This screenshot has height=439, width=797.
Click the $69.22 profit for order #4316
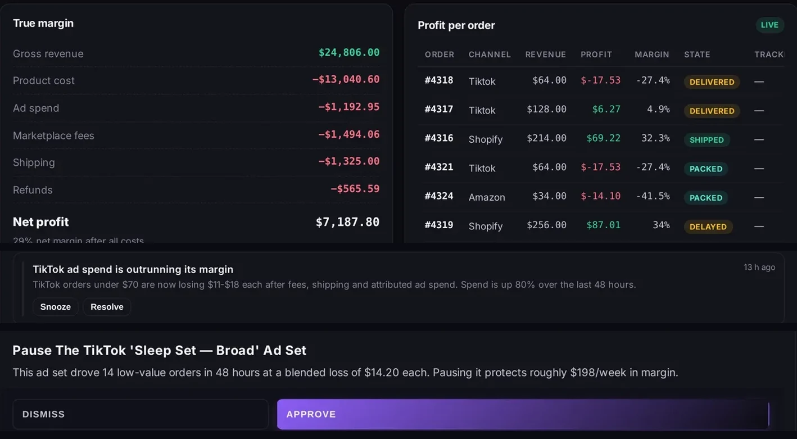click(604, 138)
